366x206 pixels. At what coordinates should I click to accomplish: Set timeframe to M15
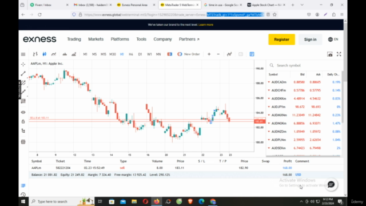103,54
